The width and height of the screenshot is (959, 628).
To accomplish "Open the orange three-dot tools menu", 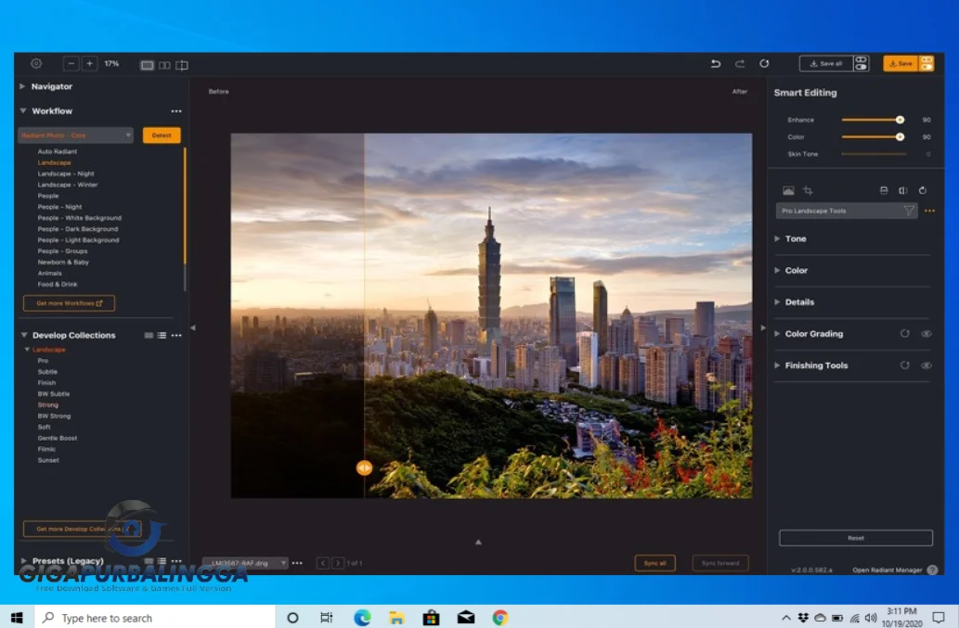I will [929, 211].
